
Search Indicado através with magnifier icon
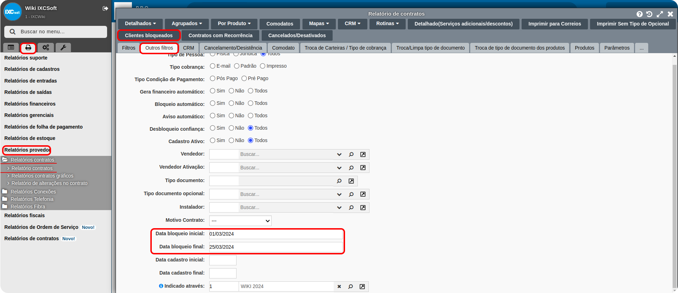(350, 287)
